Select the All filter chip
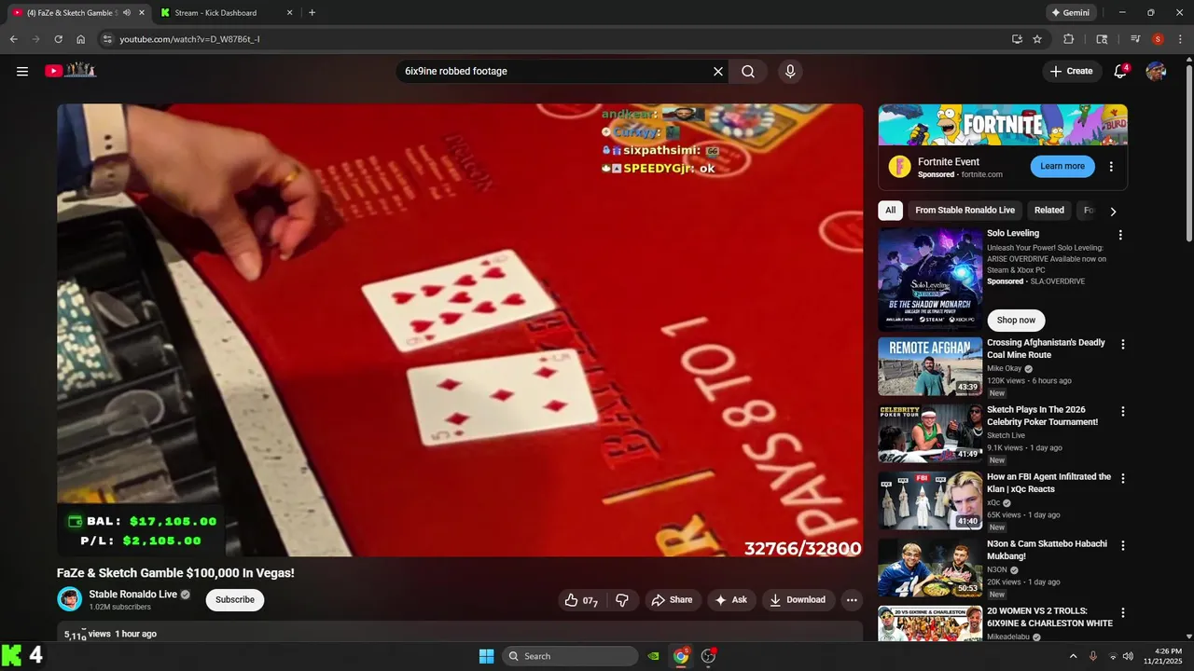Screen dimensions: 1194x671 pos(890,211)
